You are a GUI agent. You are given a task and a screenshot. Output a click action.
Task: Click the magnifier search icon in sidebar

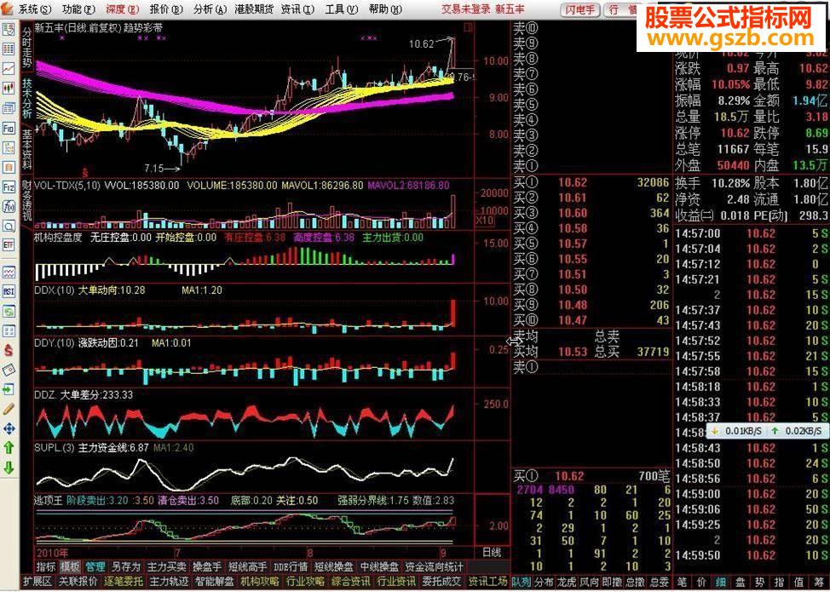pyautogui.click(x=9, y=227)
